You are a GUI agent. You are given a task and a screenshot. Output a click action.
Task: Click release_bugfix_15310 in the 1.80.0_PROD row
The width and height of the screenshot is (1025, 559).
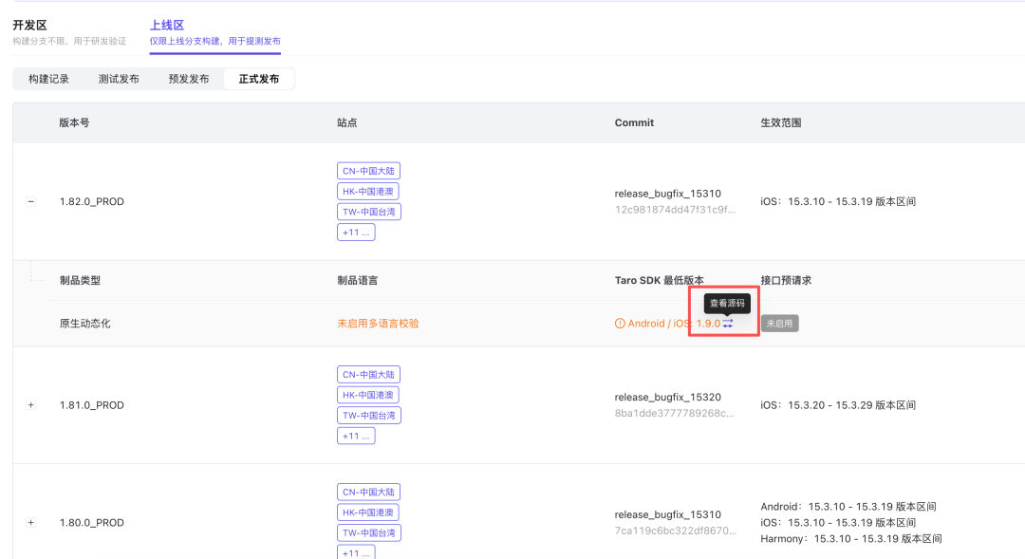pyautogui.click(x=667, y=514)
